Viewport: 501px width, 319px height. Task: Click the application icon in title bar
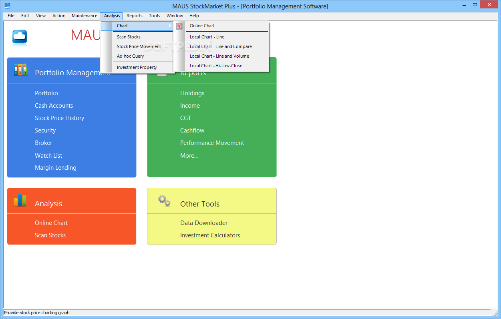7,6
